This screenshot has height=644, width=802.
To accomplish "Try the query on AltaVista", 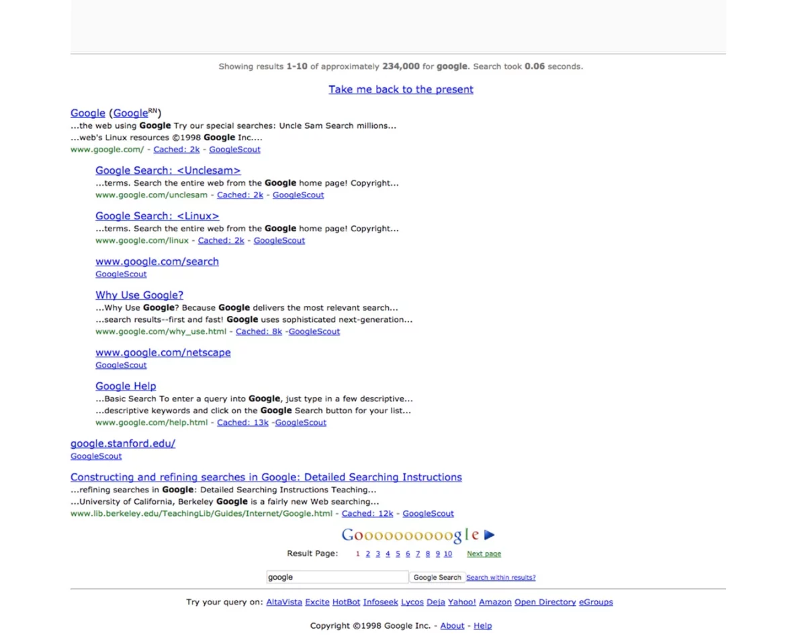I will [x=283, y=602].
